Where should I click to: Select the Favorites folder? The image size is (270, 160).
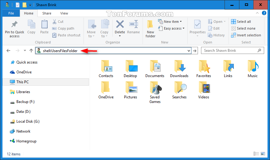[x=204, y=69]
